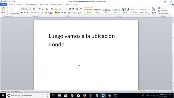This screenshot has height=98, width=174.
Task: Click the sort A-Z icon
Action: click(x=77, y=9)
